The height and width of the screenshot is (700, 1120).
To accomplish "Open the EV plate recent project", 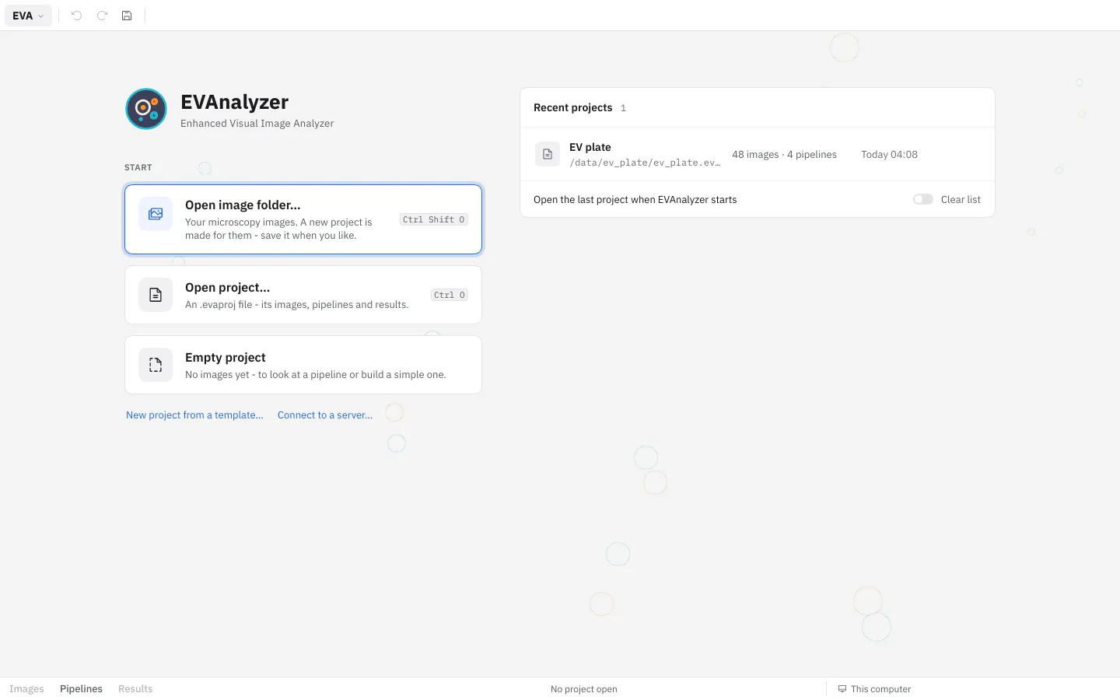I will click(758, 154).
